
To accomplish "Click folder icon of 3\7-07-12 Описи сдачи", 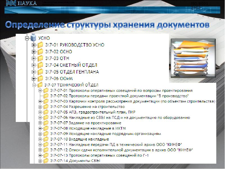I will coord(46,150).
